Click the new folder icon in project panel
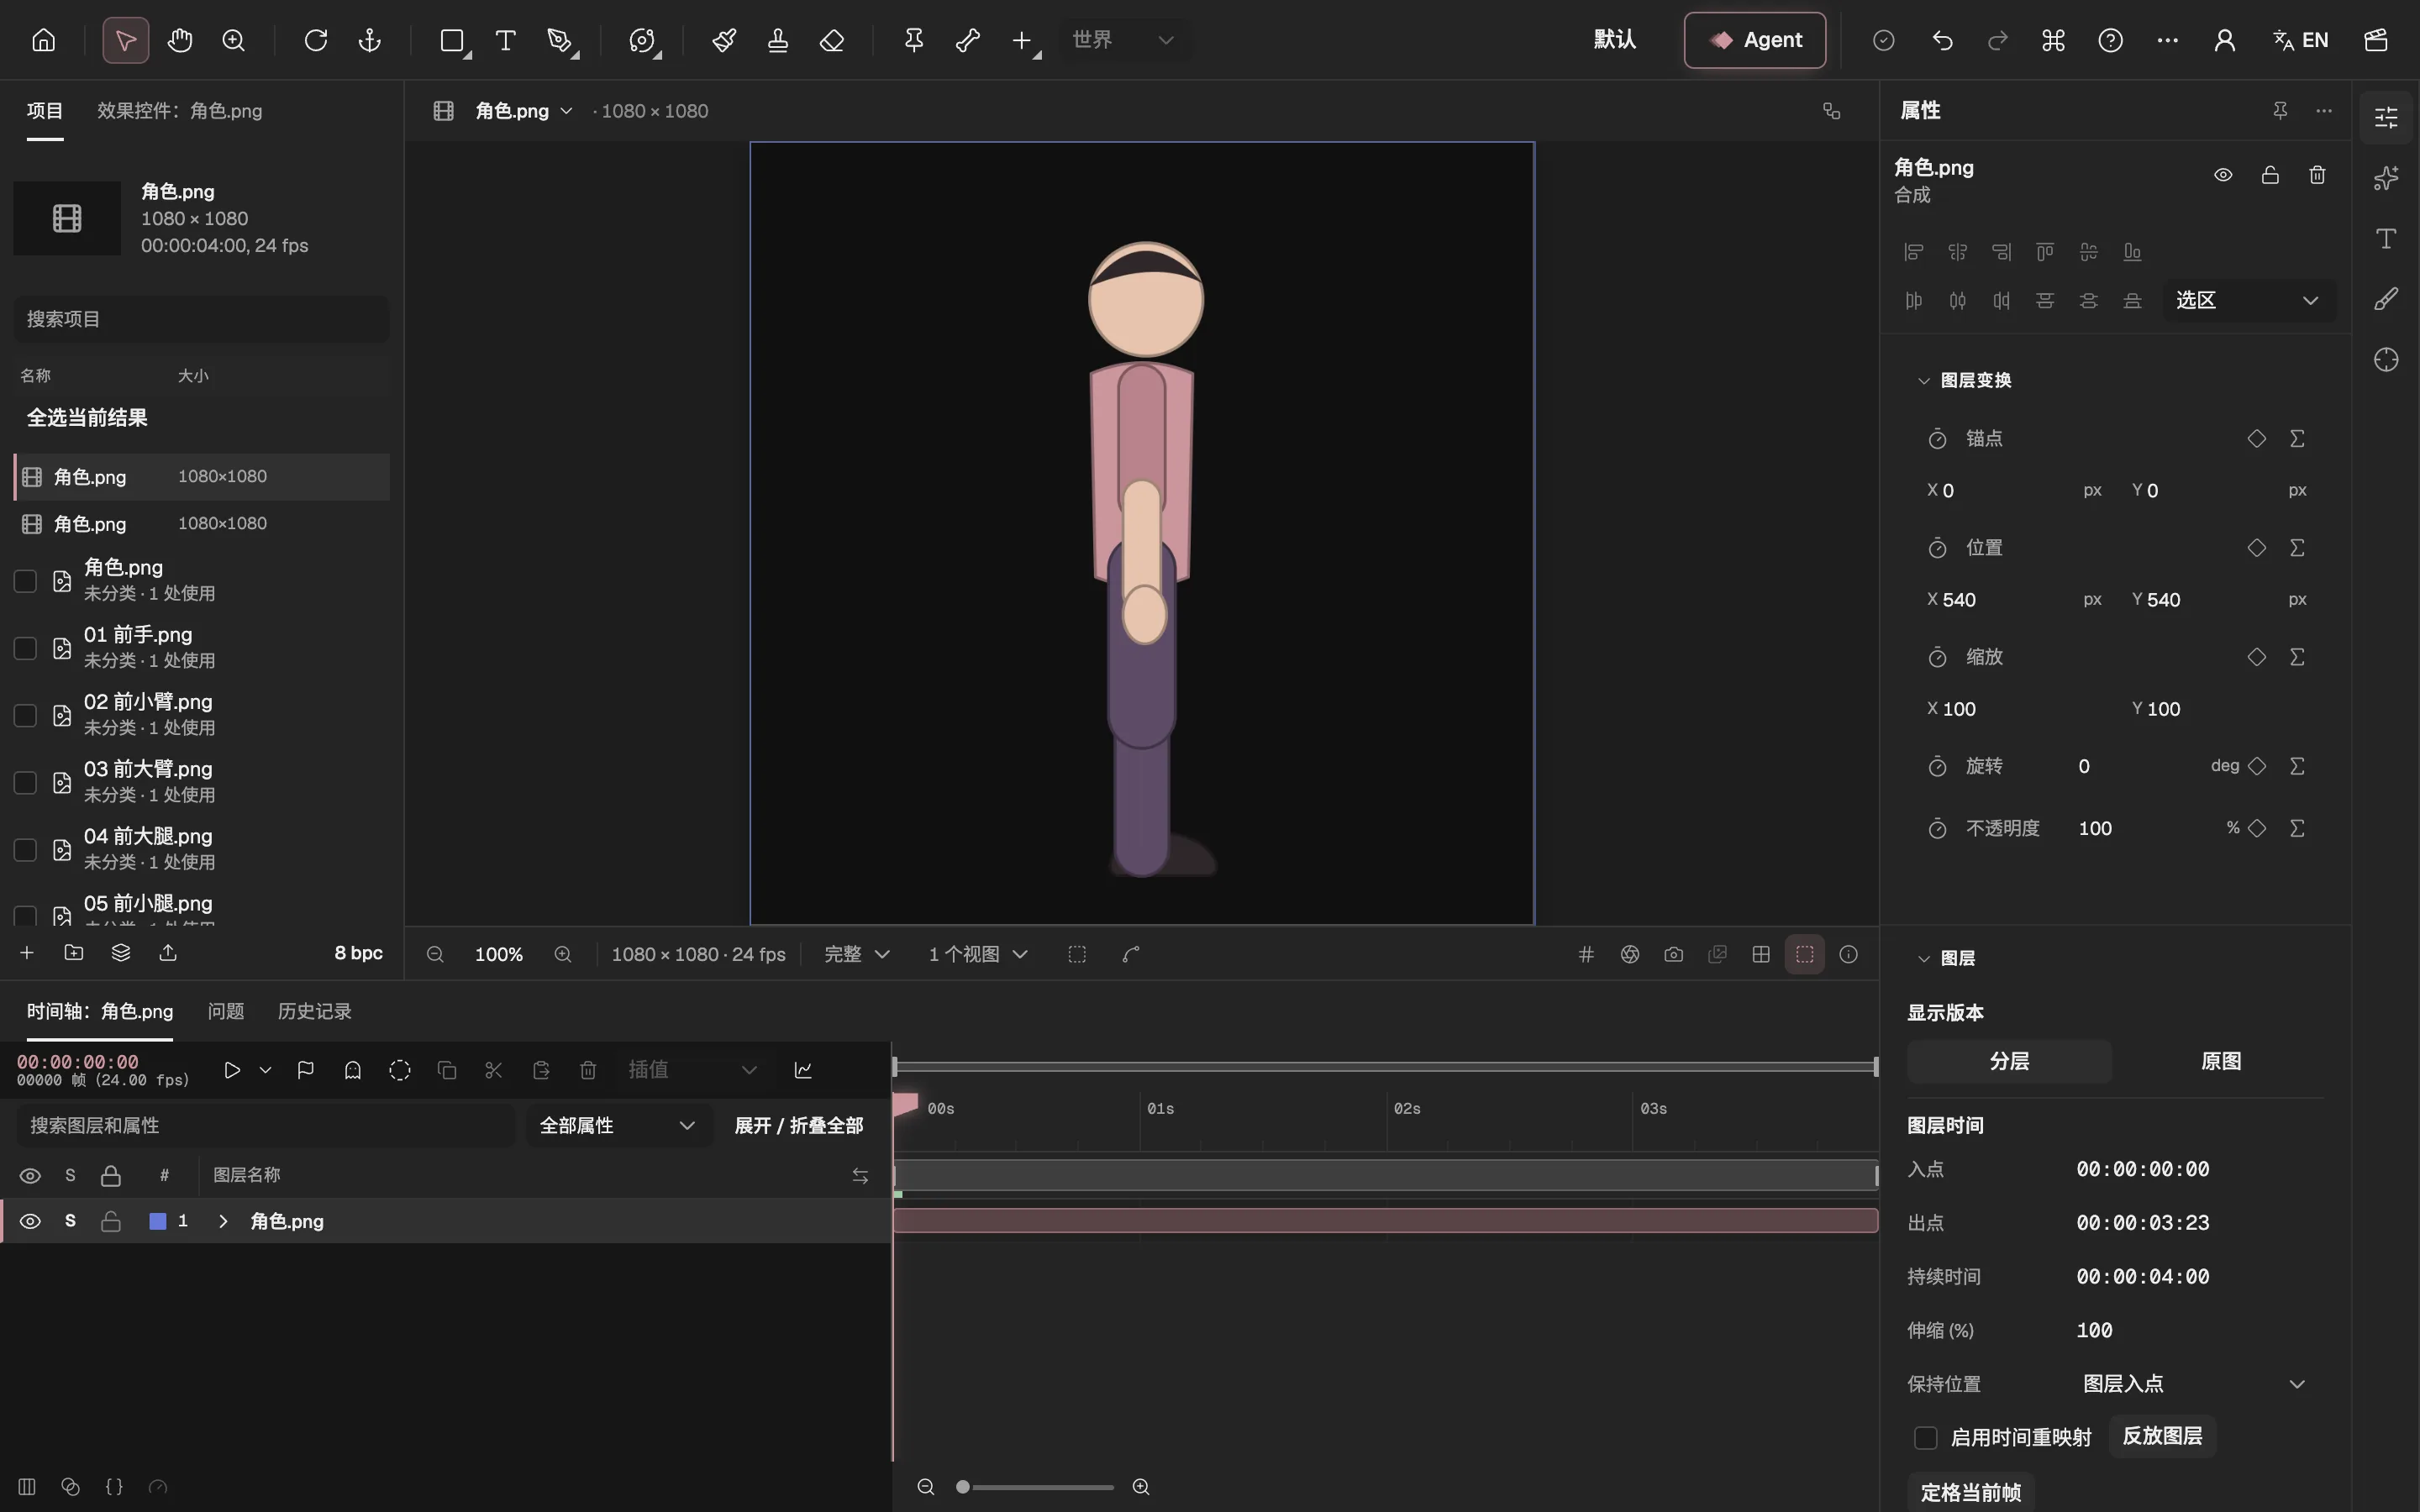Viewport: 2420px width, 1512px height. click(74, 953)
